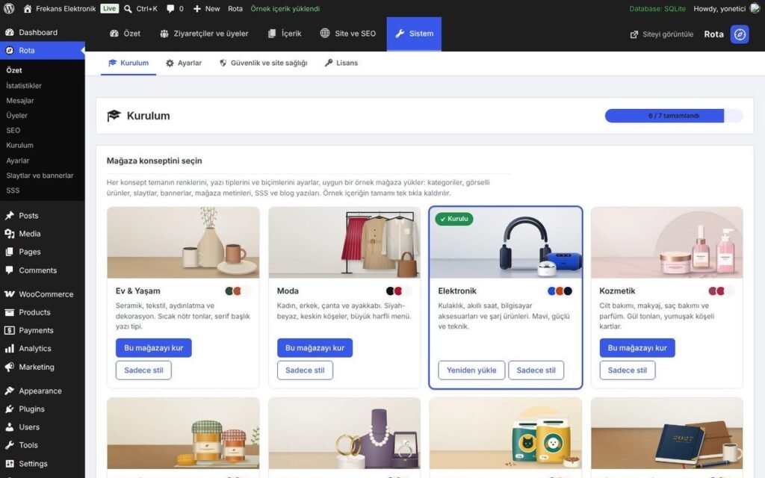Open the comments bubble icon in admin bar
Viewport: 765px width, 478px height.
click(x=170, y=8)
